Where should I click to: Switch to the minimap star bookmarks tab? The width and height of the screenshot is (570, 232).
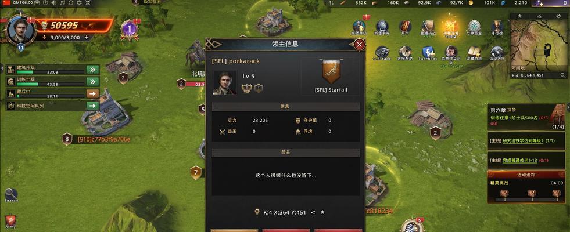(x=520, y=16)
